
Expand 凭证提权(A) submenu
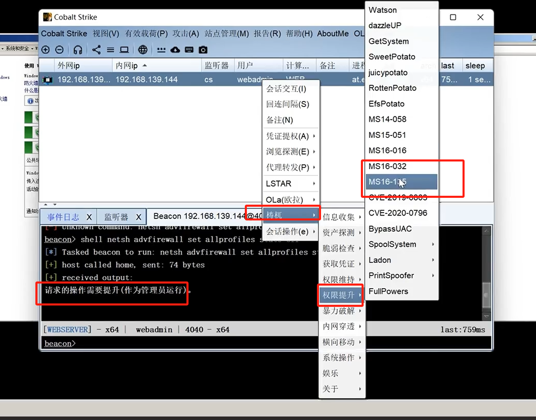click(291, 136)
